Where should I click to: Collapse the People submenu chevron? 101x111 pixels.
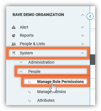click(21, 71)
